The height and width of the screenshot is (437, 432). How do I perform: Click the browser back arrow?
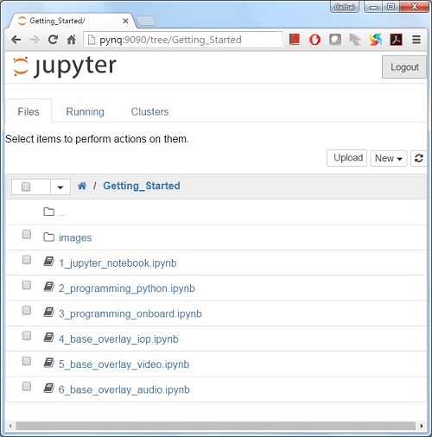[16, 40]
